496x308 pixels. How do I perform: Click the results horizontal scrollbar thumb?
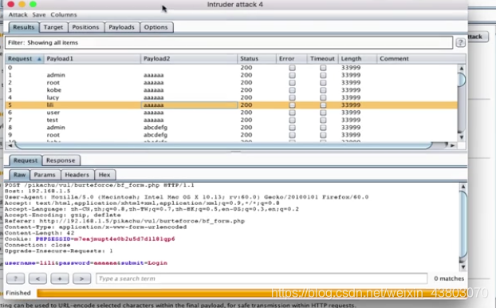(224, 145)
